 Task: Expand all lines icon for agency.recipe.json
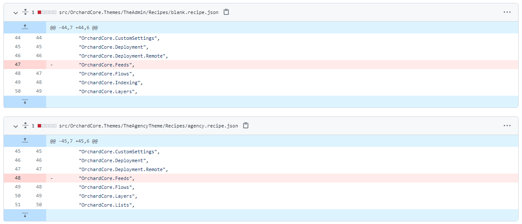coord(25,126)
